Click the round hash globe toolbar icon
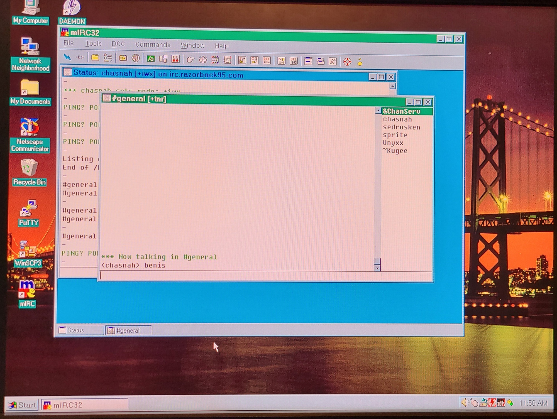This screenshot has width=557, height=419. point(136,58)
